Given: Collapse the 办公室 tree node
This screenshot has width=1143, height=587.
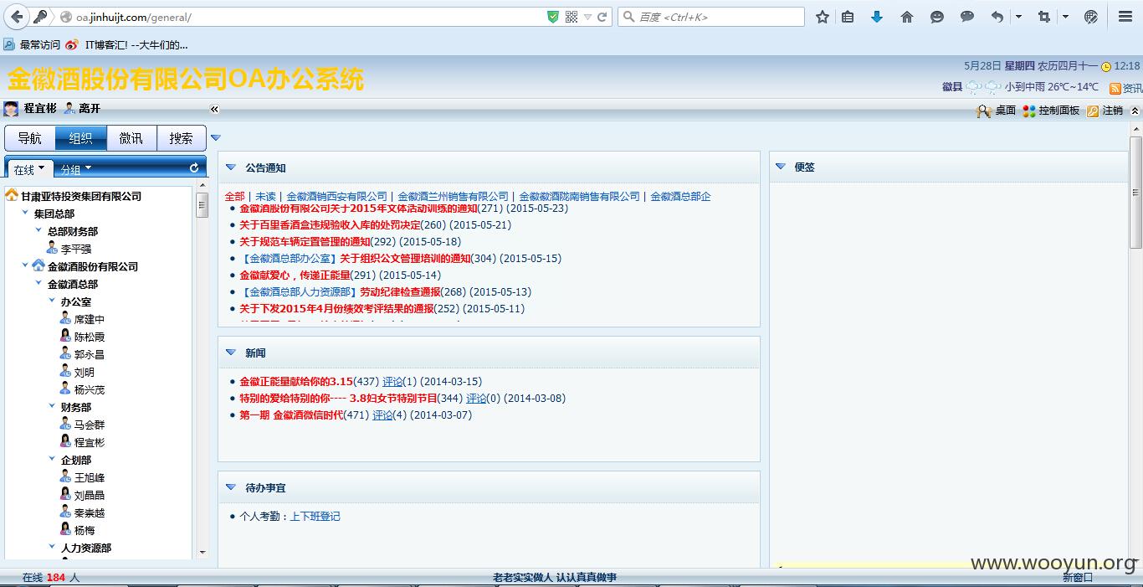Looking at the screenshot, I should [53, 301].
